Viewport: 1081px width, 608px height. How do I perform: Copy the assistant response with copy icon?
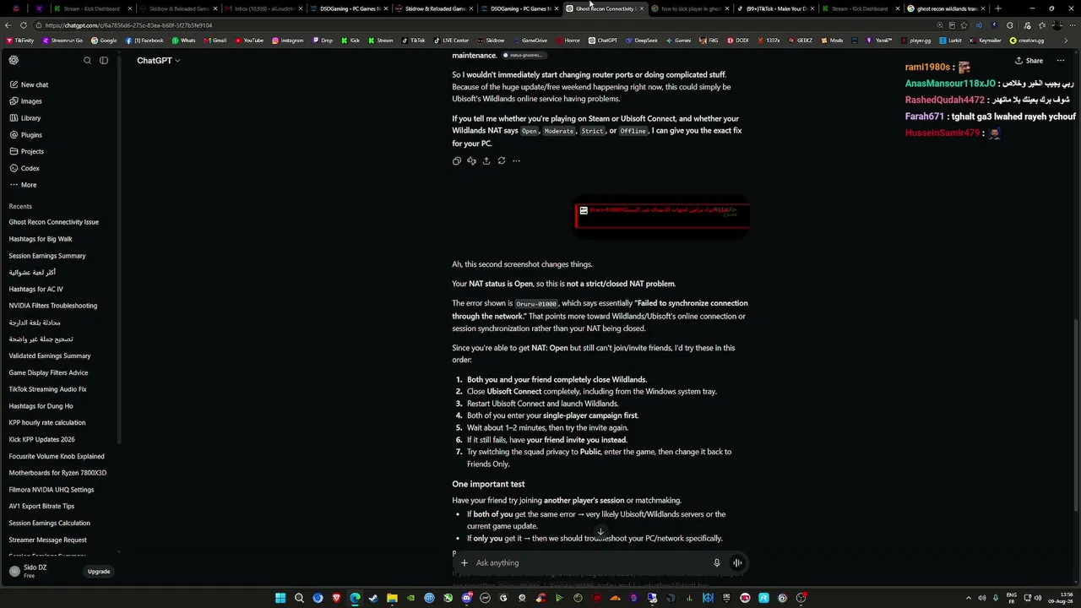pyautogui.click(x=457, y=160)
